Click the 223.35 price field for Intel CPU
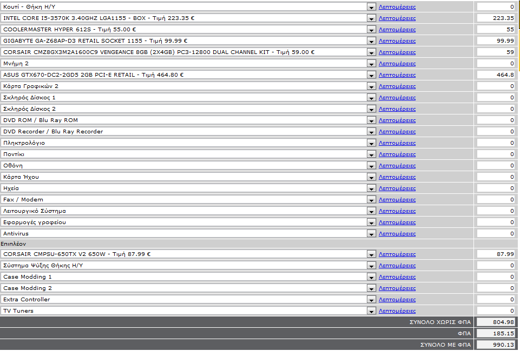 (496, 18)
